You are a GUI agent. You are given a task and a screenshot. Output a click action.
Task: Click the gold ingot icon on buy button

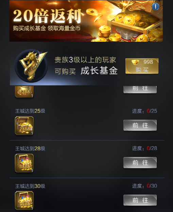pyautogui.click(x=135, y=62)
